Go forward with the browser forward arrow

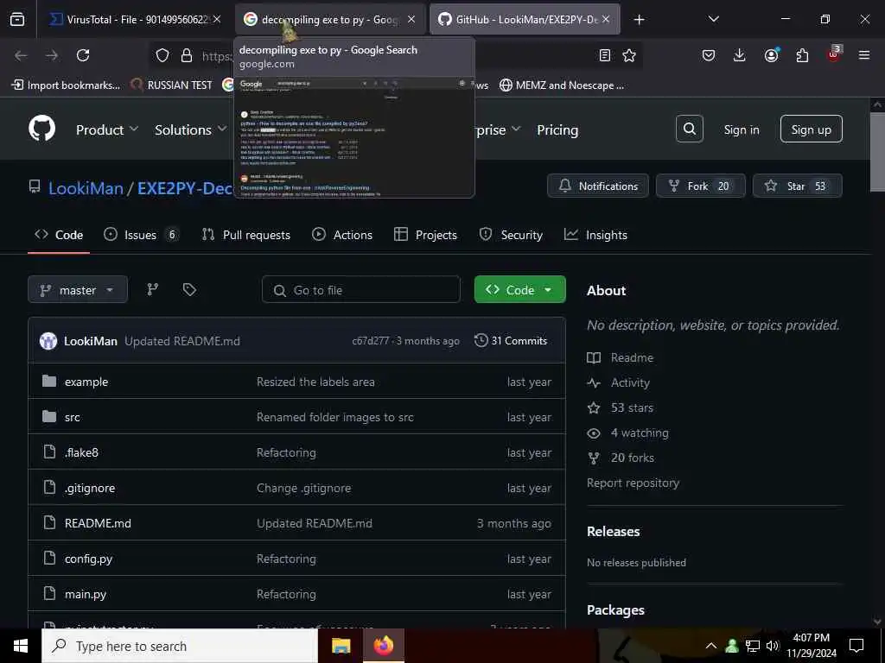(x=52, y=55)
